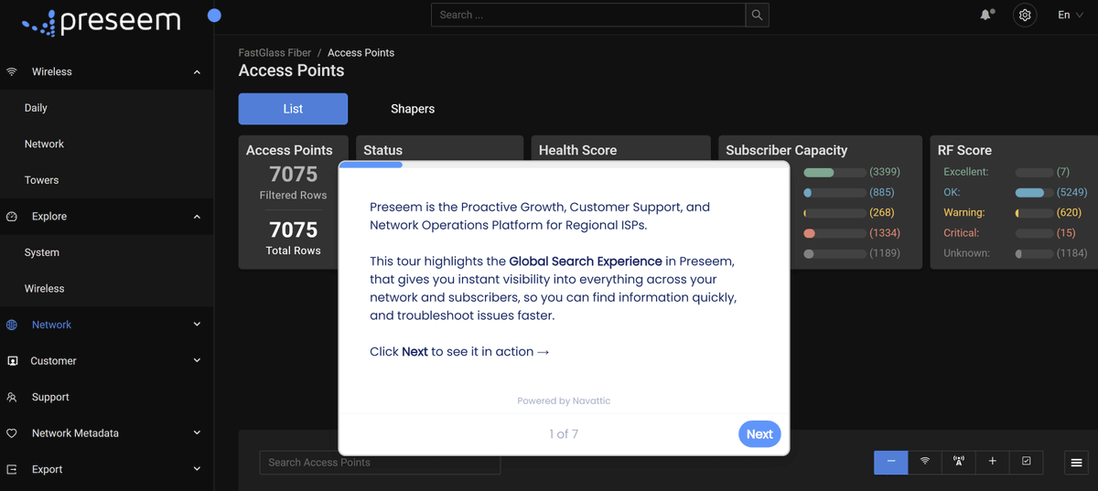1098x491 pixels.
Task: Select the List tab
Action: (293, 109)
